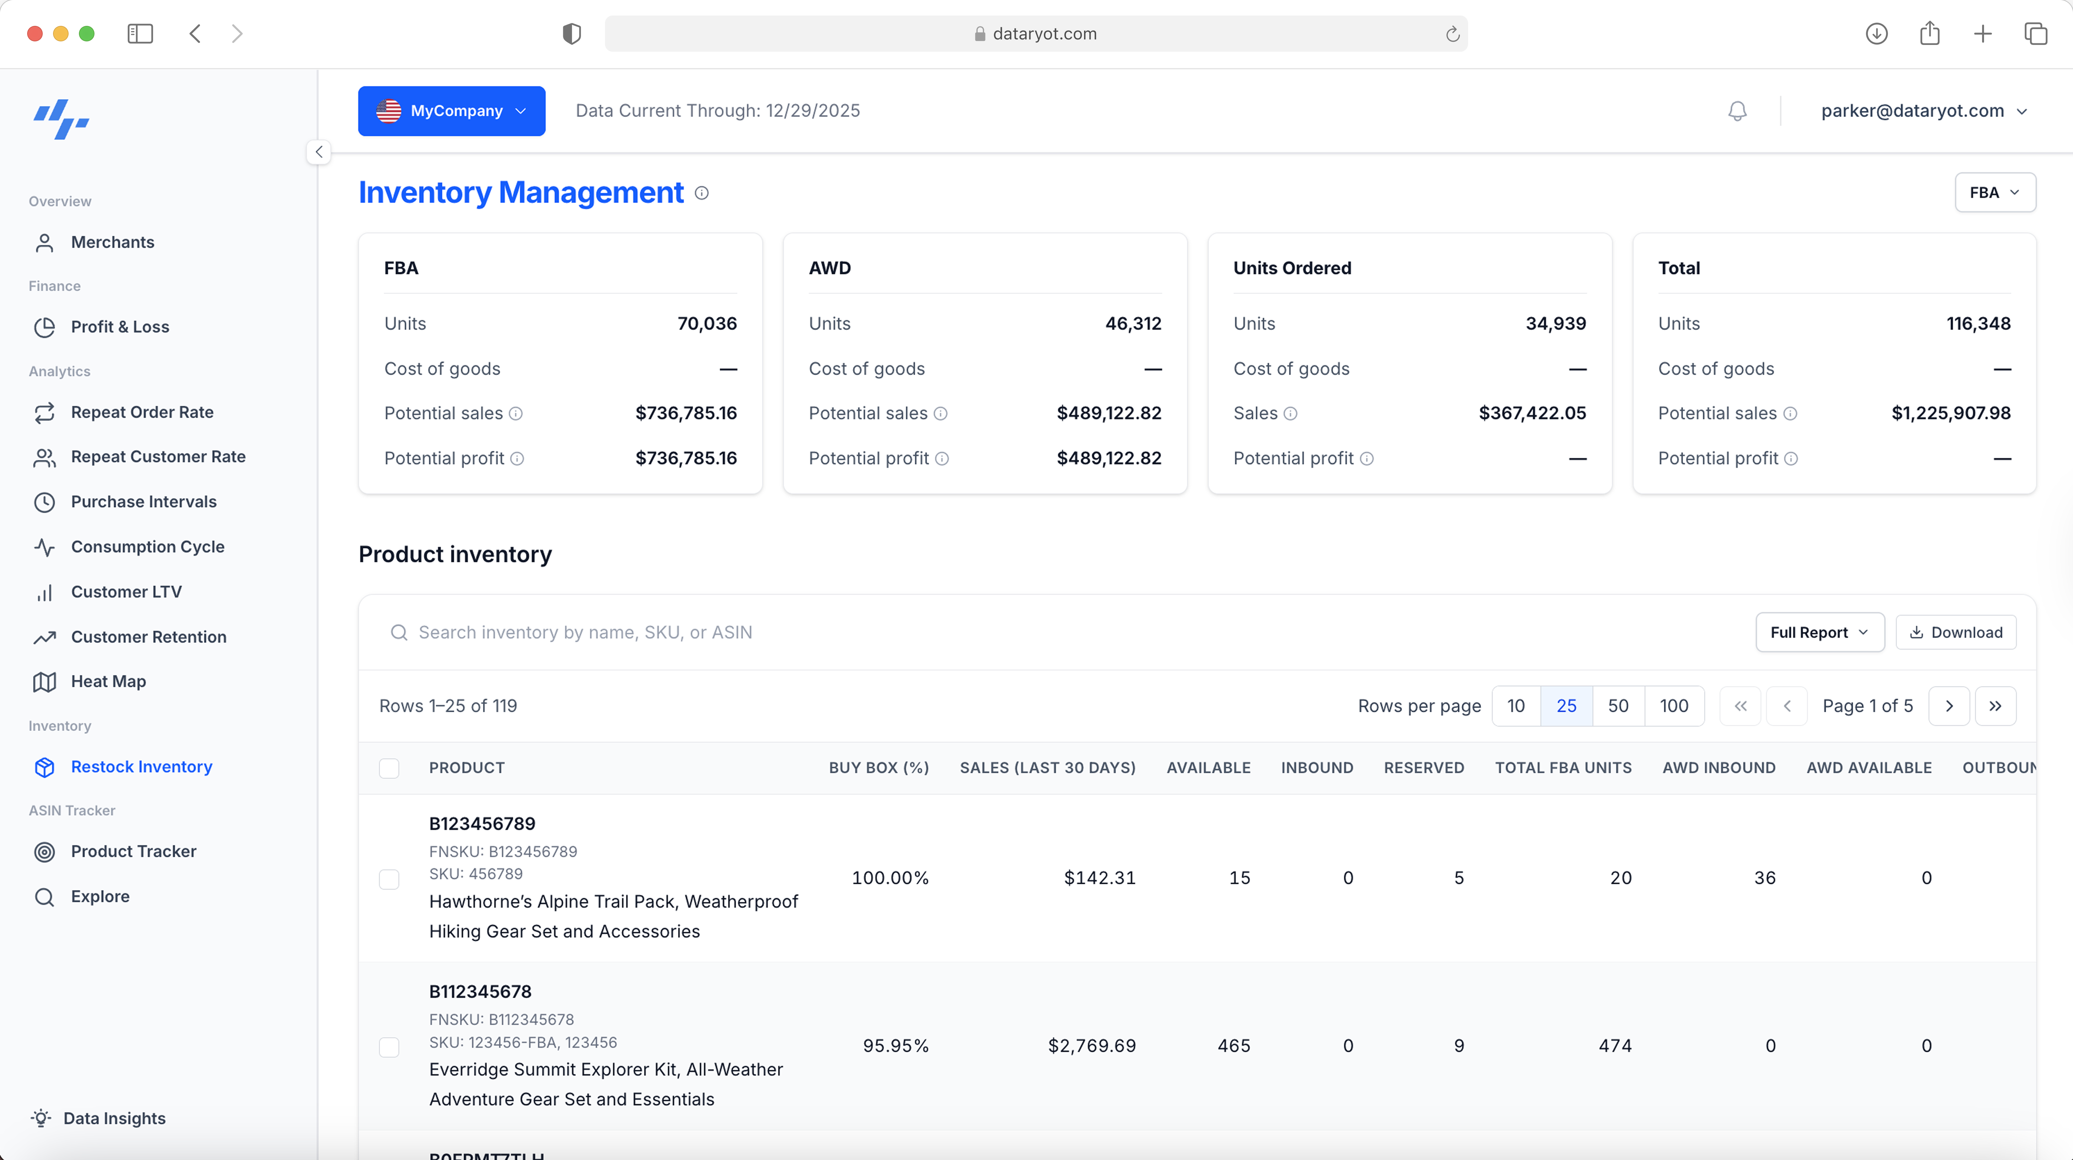Open notifications via the bell icon
Screen dimensions: 2073x1160
[1738, 110]
